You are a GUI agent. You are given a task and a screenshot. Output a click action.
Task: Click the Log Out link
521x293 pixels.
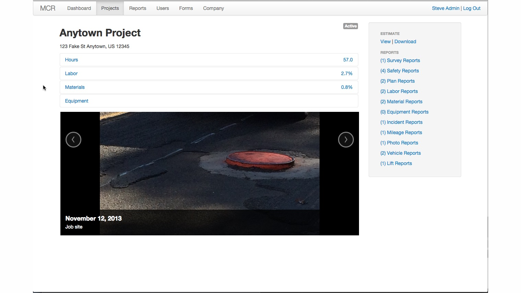click(x=472, y=8)
